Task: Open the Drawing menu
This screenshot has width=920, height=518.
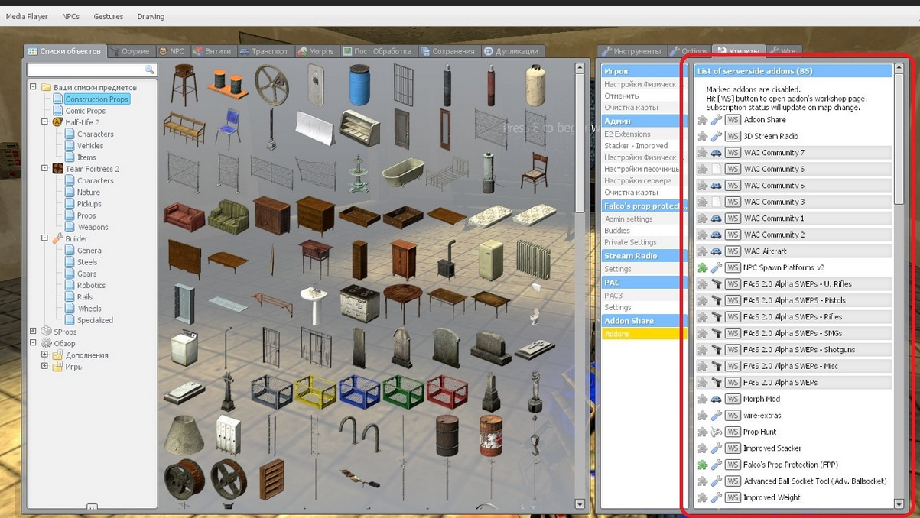Action: 151,16
